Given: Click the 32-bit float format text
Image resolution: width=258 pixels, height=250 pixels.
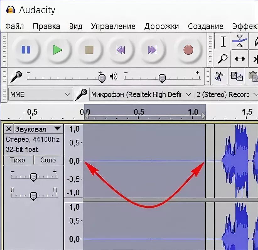Looking at the screenshot, I should coord(22,150).
